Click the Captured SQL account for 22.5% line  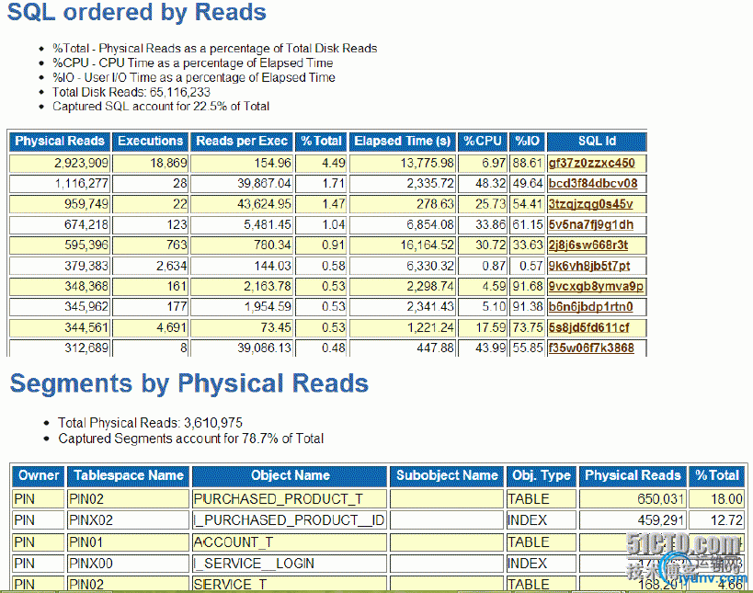[161, 107]
